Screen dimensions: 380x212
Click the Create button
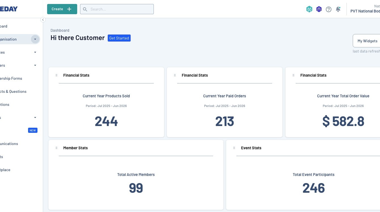62,9
